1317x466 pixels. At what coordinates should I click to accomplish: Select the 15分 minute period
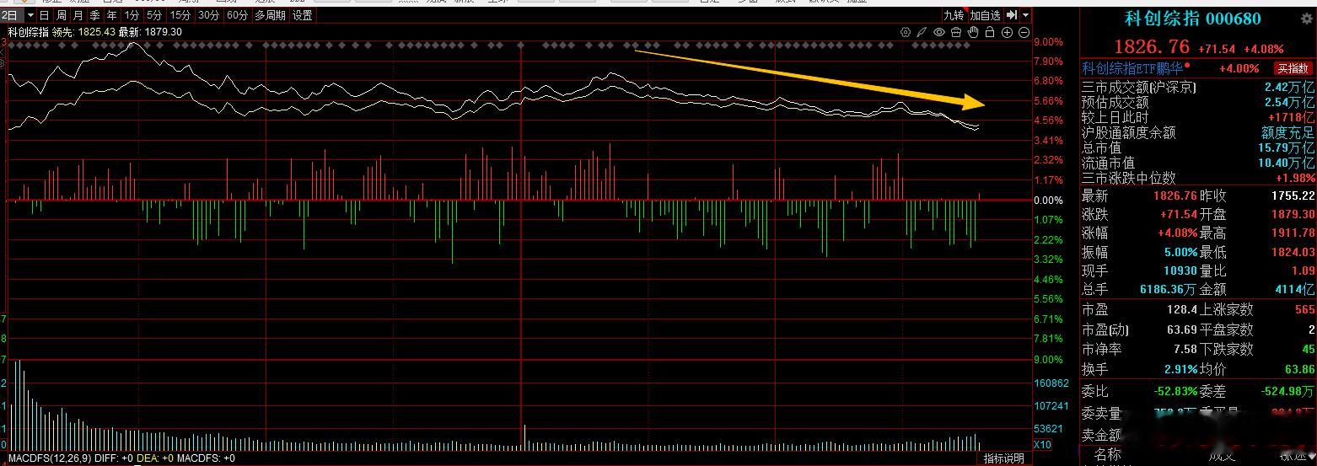coord(180,15)
